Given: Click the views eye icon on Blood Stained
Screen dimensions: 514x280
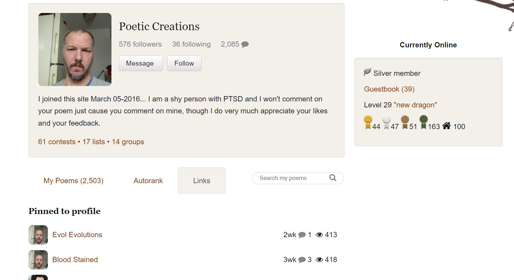Looking at the screenshot, I should click(319, 260).
